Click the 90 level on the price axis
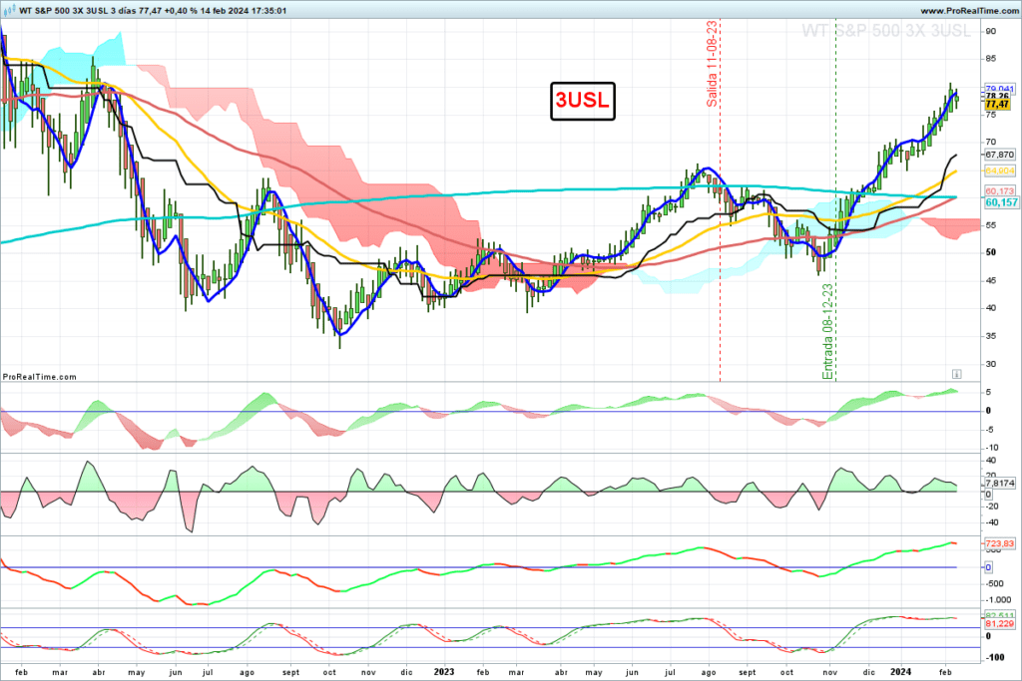This screenshot has width=1022, height=681. [x=991, y=31]
